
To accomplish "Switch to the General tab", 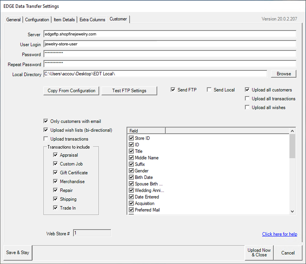I will click(13, 20).
